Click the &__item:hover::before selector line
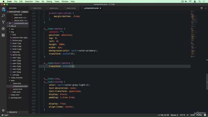The height and width of the screenshot is (117, 208). coord(58,63)
